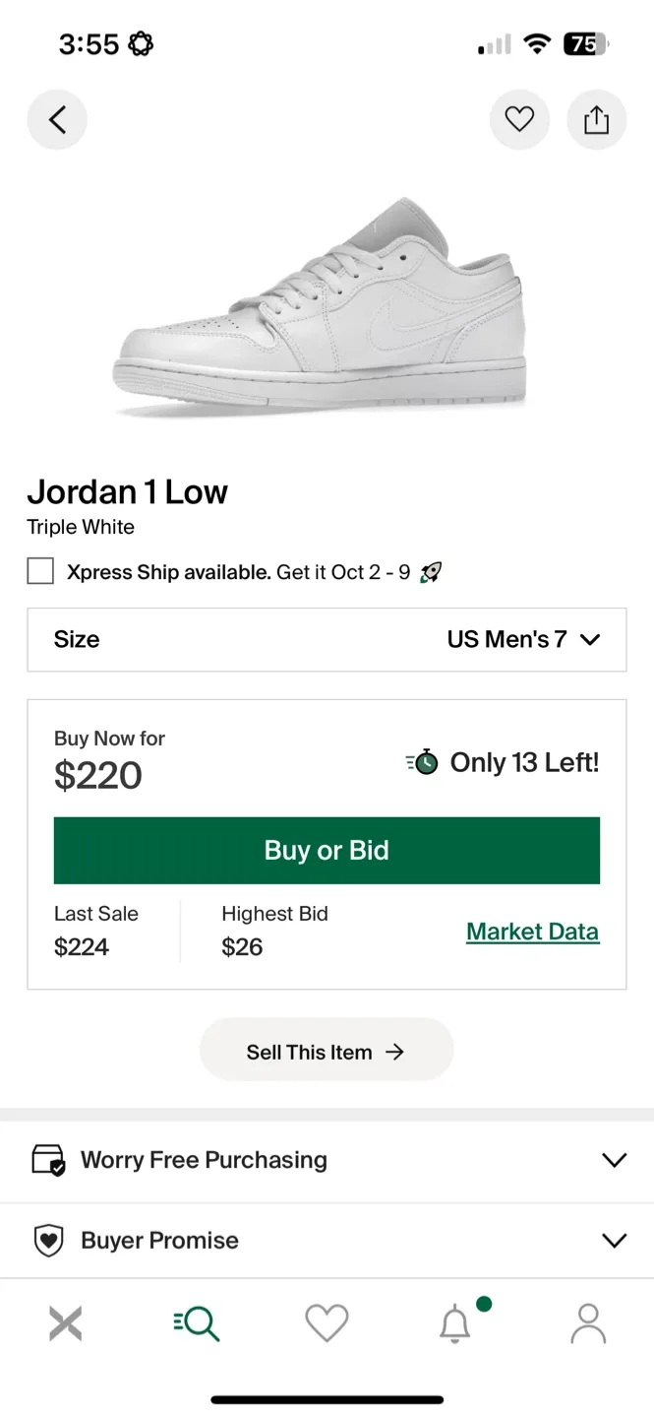This screenshot has width=654, height=1418.
Task: Tap the back arrow
Action: tap(57, 118)
